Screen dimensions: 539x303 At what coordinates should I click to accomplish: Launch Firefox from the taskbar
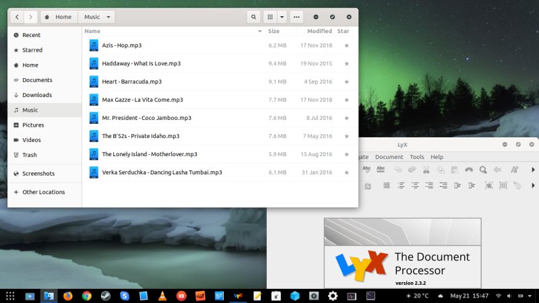(x=68, y=296)
